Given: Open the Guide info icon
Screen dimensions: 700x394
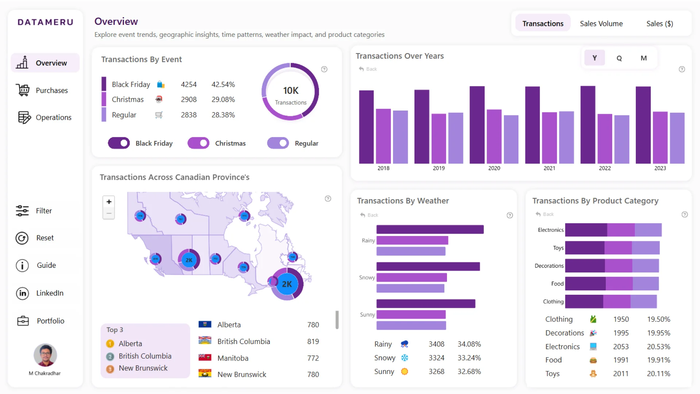Looking at the screenshot, I should pyautogui.click(x=22, y=266).
